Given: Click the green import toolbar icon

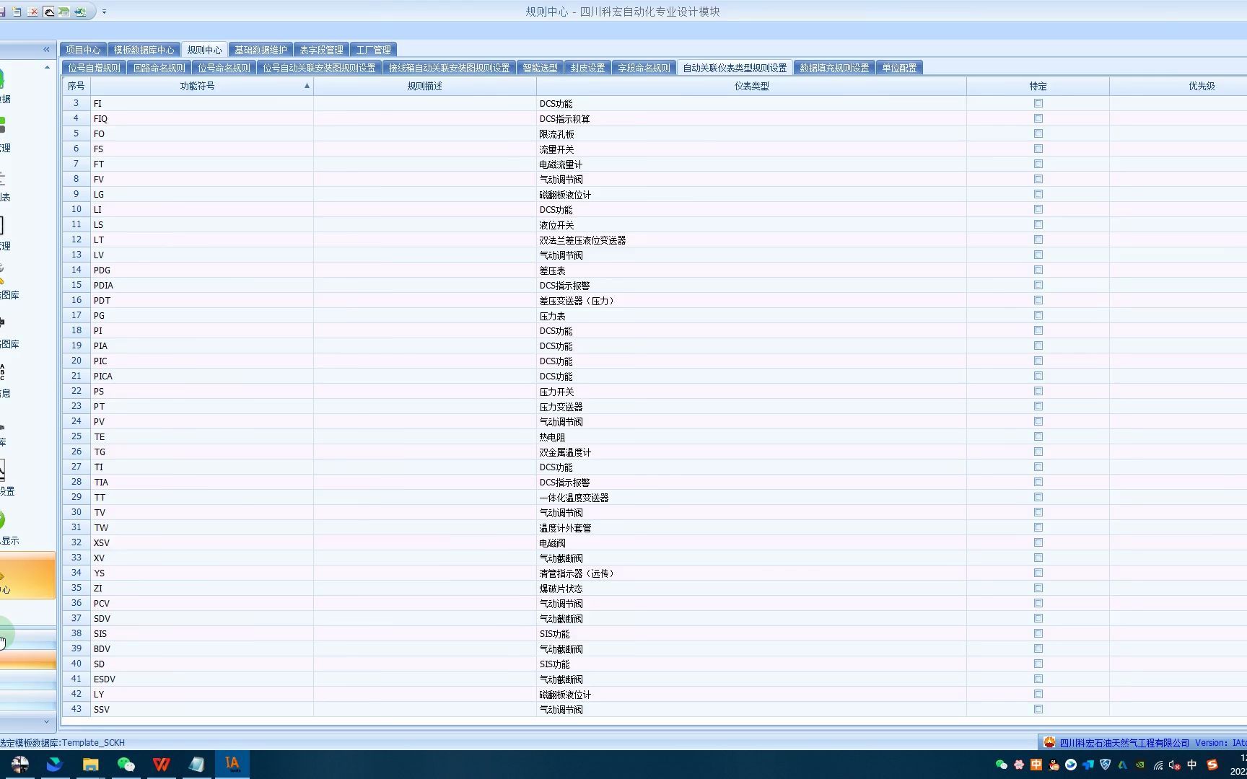Looking at the screenshot, I should pos(64,12).
